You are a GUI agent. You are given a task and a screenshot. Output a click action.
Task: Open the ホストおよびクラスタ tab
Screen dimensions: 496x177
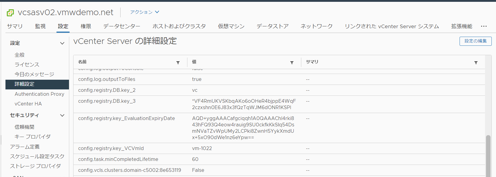179,26
